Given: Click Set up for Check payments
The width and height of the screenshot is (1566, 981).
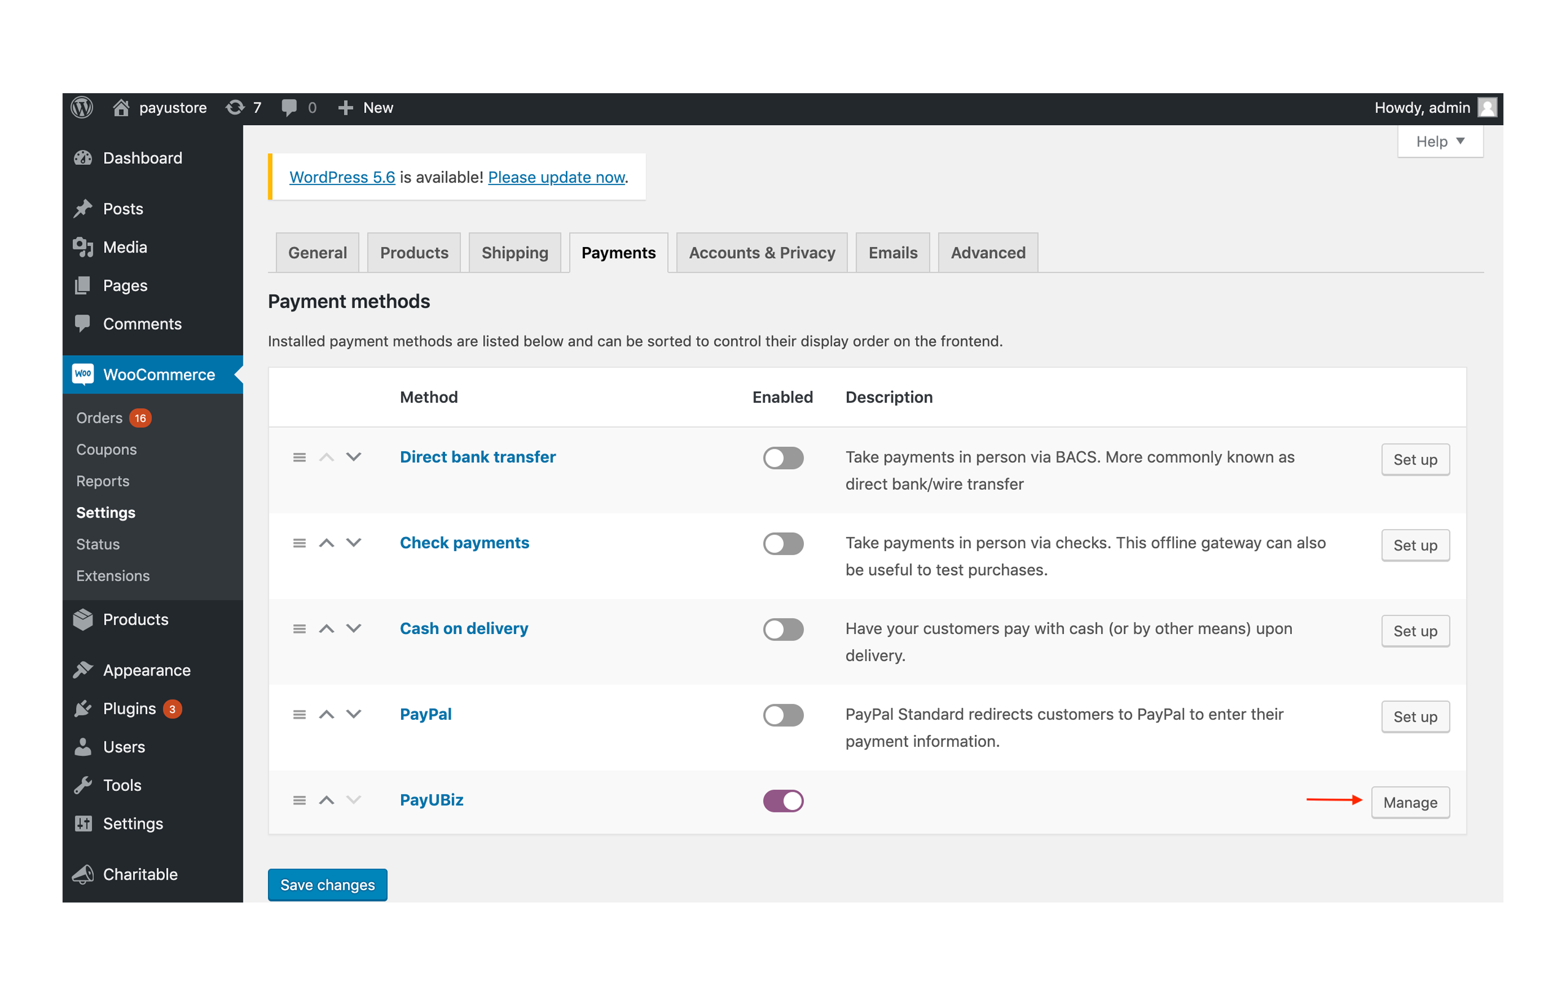Looking at the screenshot, I should pyautogui.click(x=1416, y=546).
